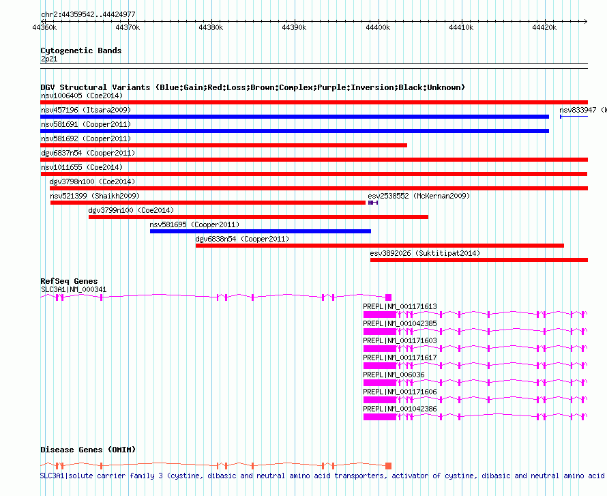The image size is (607, 496).
Task: Click the large exon block of PREPL NM_001171606
Action: [x=380, y=400]
